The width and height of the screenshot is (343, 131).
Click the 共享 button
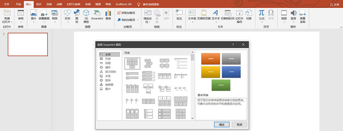(x=335, y=4)
